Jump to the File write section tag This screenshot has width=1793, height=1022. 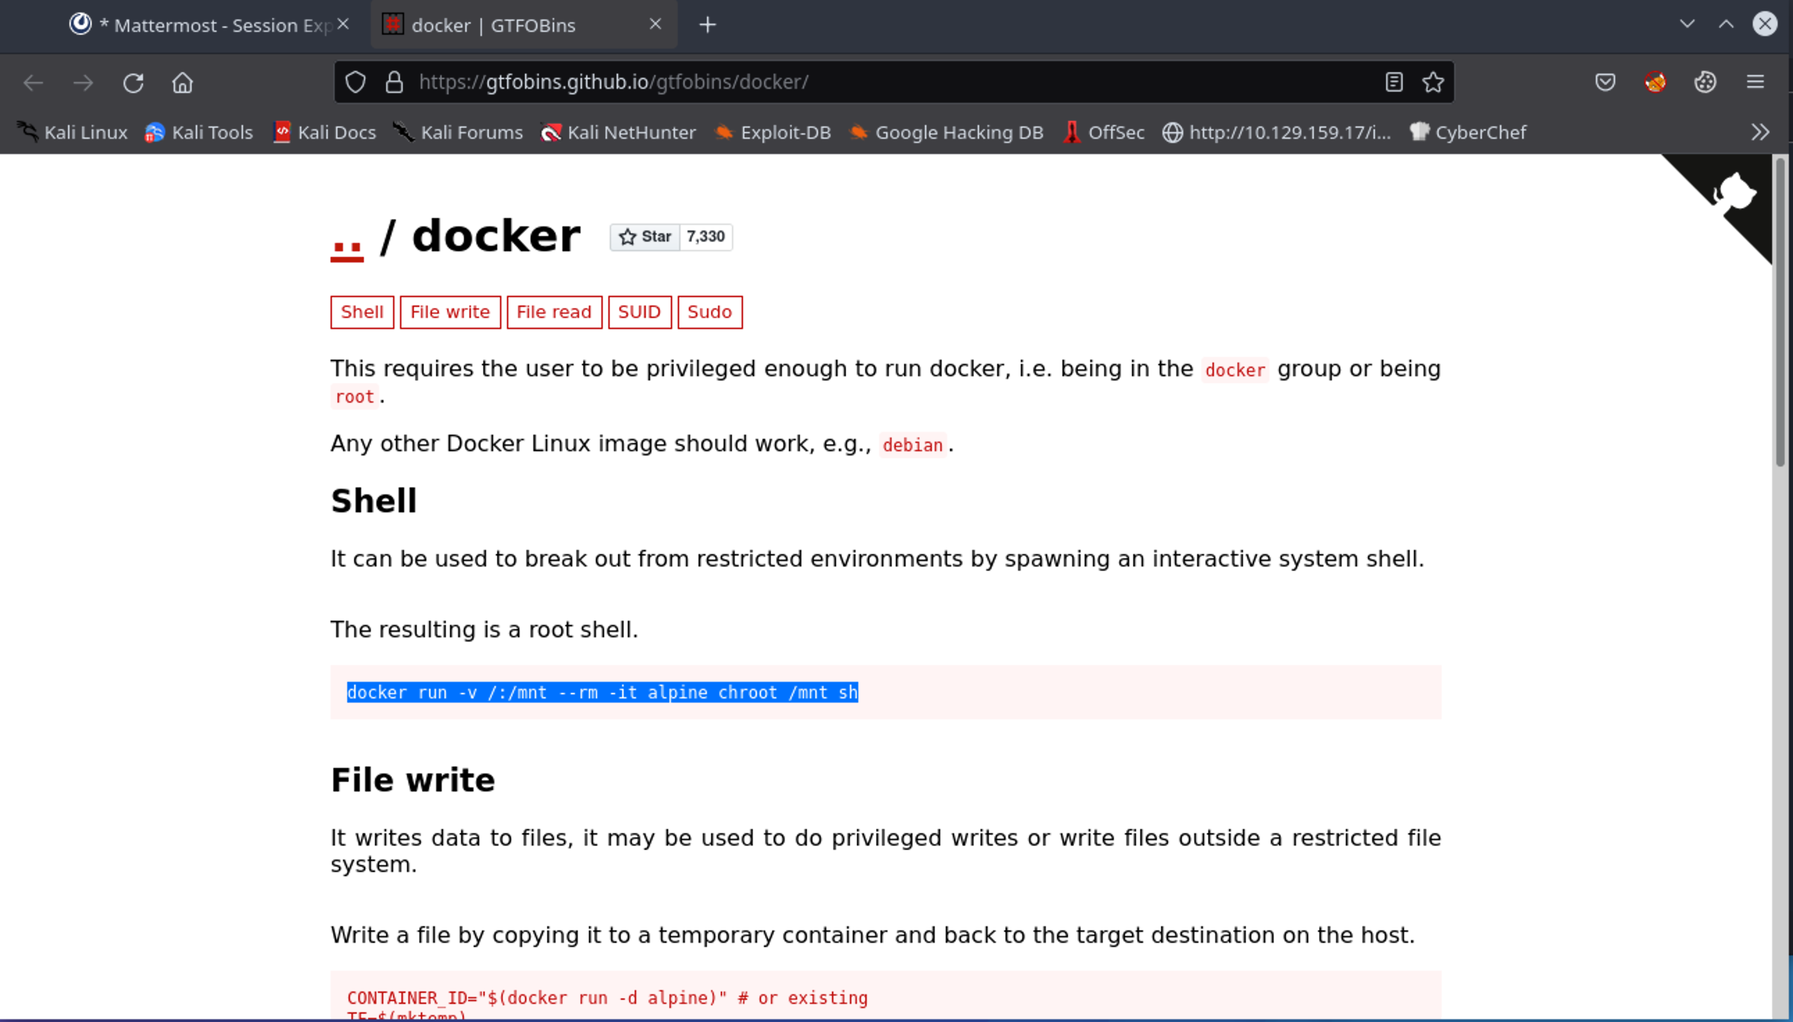click(450, 312)
